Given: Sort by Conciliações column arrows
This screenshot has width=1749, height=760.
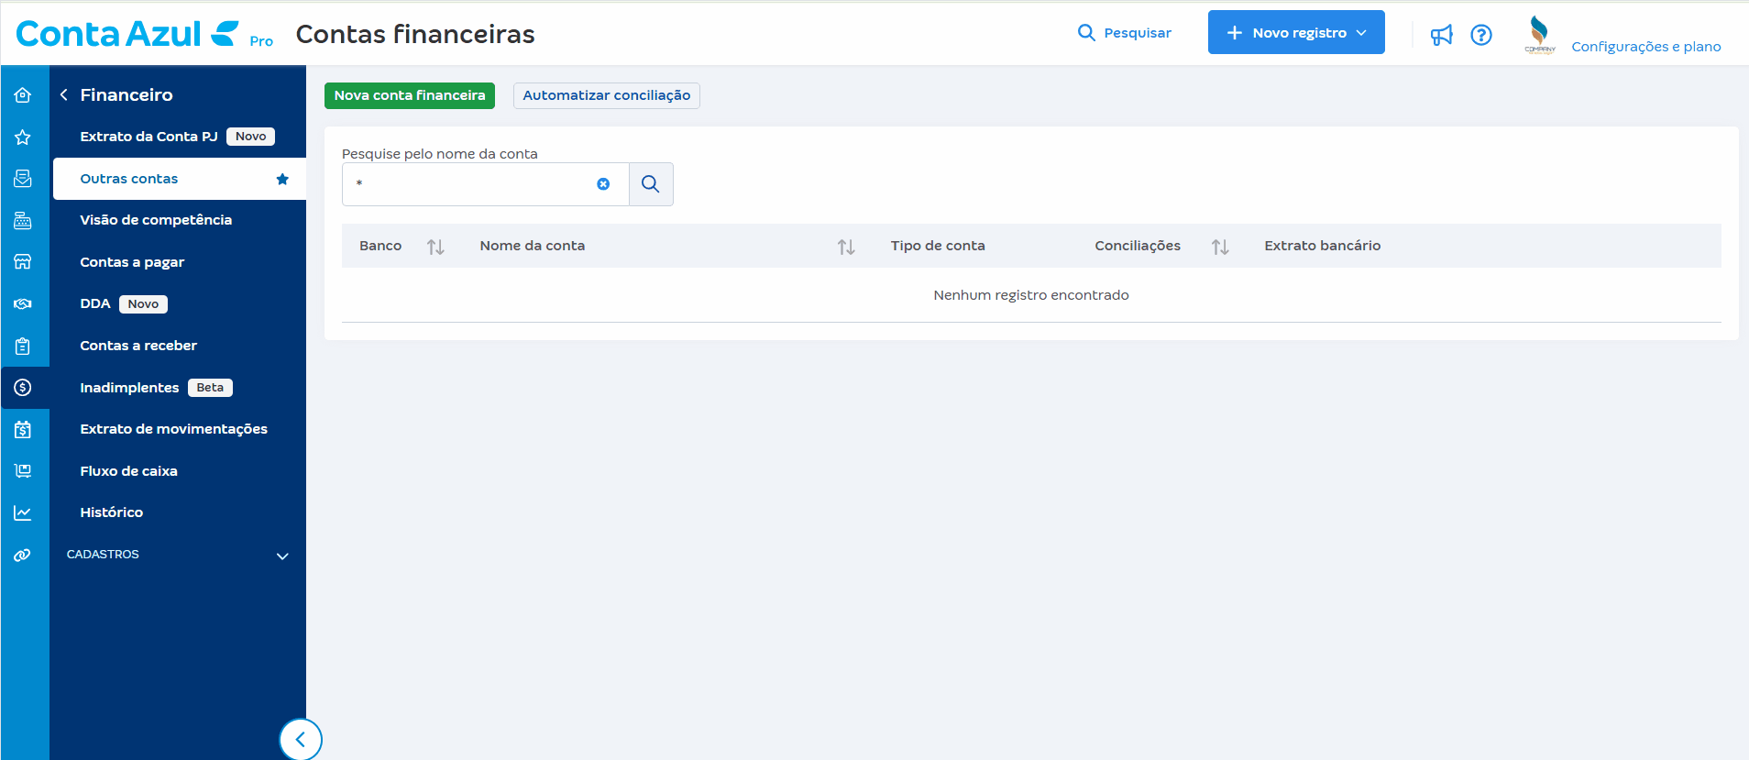Looking at the screenshot, I should pos(1219,247).
